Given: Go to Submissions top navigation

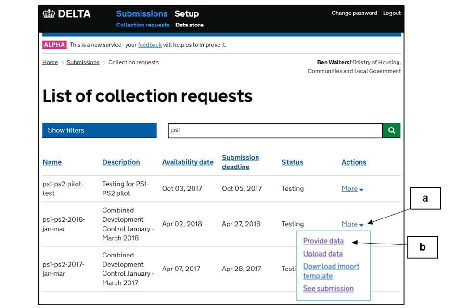Looking at the screenshot, I should (141, 14).
